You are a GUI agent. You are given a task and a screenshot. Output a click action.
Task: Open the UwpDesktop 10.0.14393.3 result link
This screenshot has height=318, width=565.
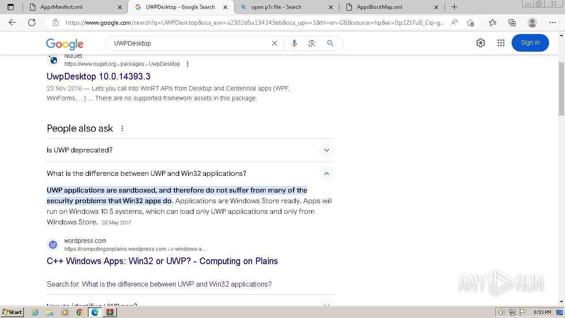[x=98, y=76]
